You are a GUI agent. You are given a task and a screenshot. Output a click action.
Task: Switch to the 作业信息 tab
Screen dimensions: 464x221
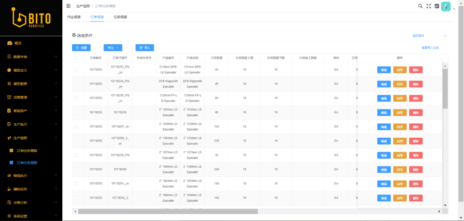[74, 17]
